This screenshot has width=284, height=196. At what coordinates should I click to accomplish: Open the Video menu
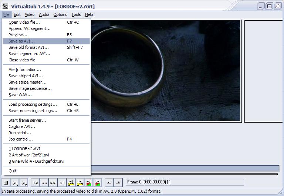30,14
